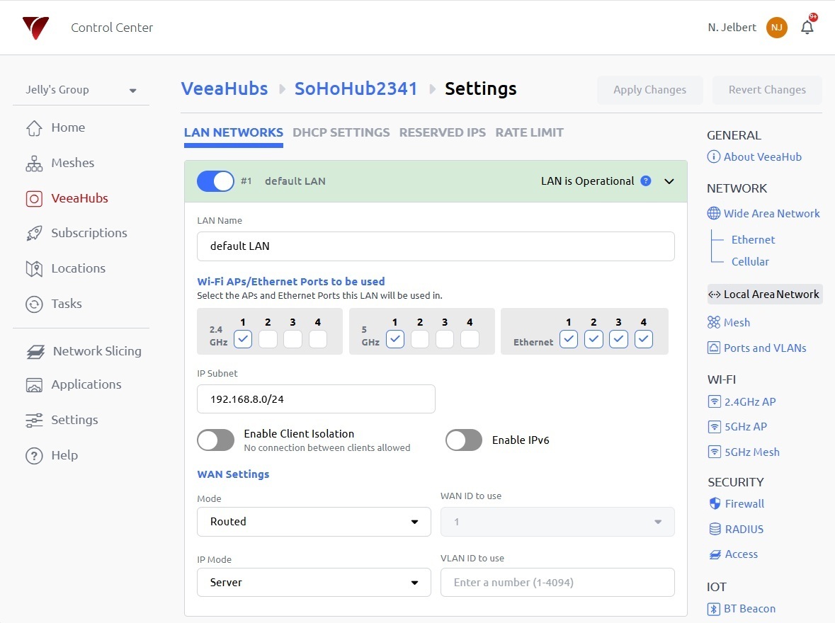
Task: Click the IP Subnet input field
Action: pyautogui.click(x=316, y=399)
